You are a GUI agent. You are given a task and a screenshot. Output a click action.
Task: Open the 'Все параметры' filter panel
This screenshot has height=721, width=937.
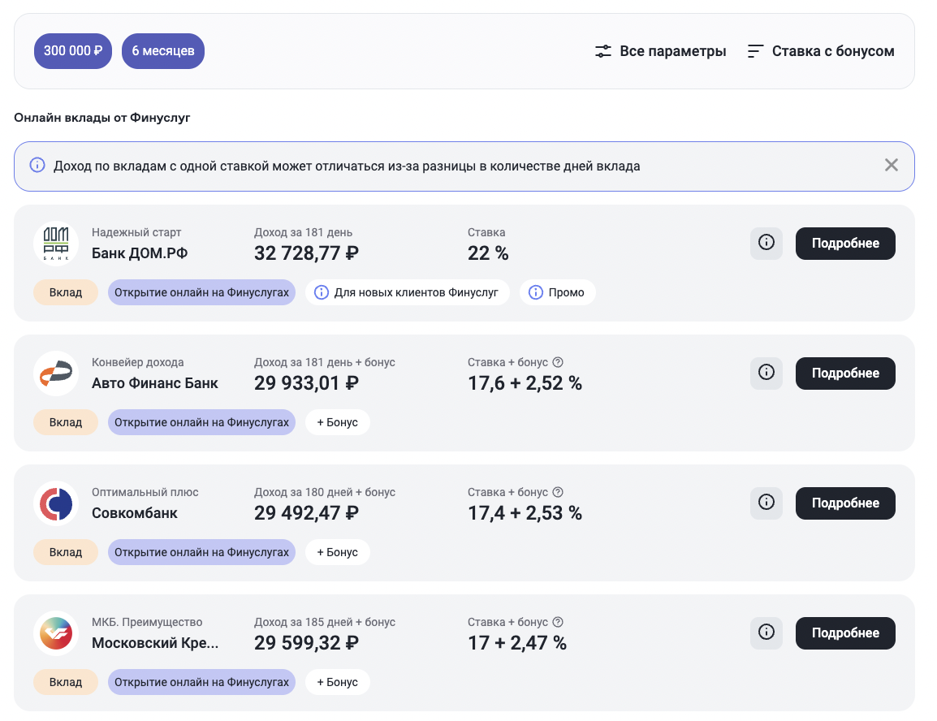pos(660,51)
